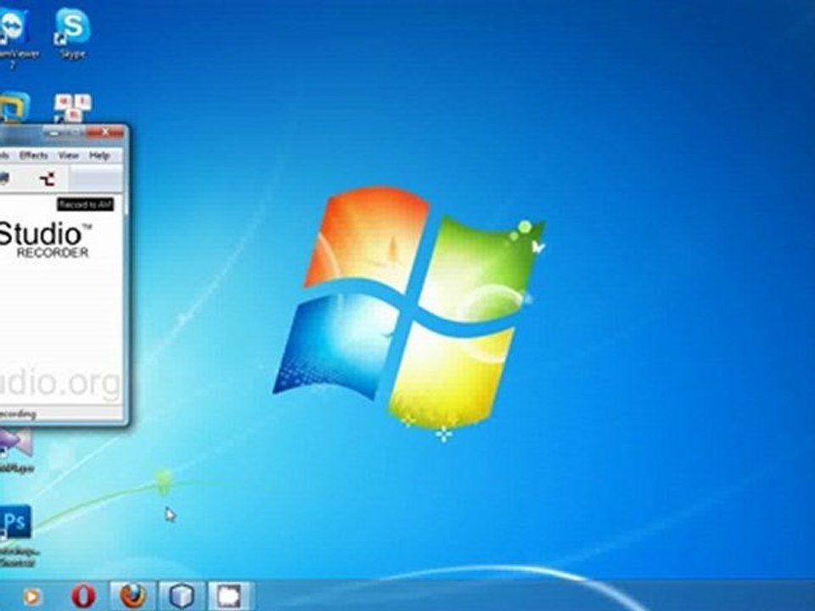Open the Effects menu in CamStudio

[33, 155]
